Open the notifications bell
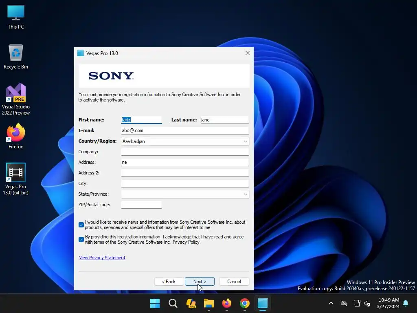 coord(406,303)
